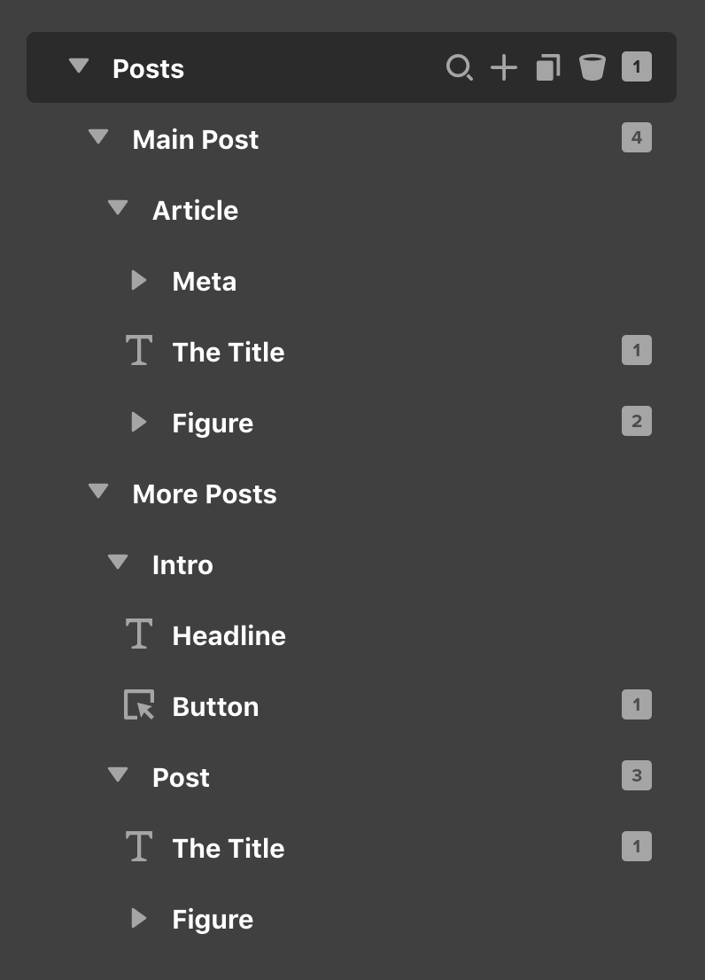Open the search icon in the Posts header

[460, 67]
